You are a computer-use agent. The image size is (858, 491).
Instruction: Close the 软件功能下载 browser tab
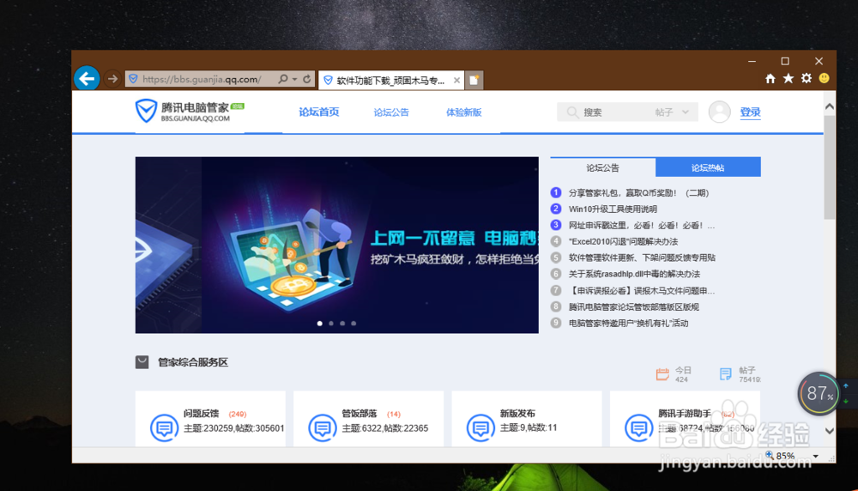tap(456, 81)
